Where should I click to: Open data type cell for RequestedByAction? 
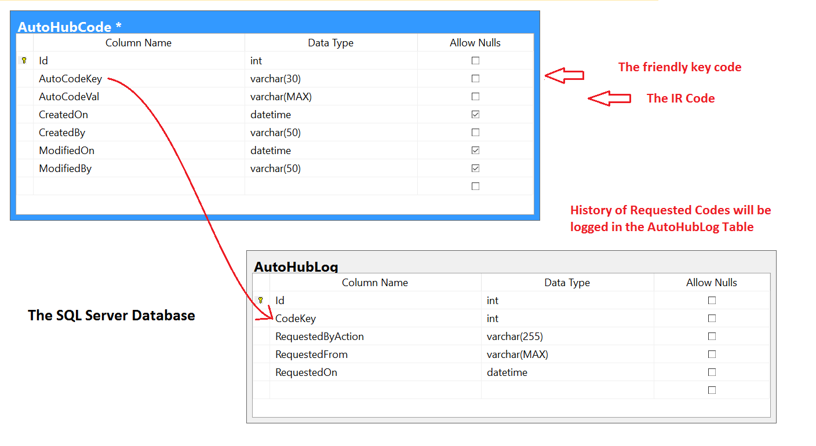567,337
